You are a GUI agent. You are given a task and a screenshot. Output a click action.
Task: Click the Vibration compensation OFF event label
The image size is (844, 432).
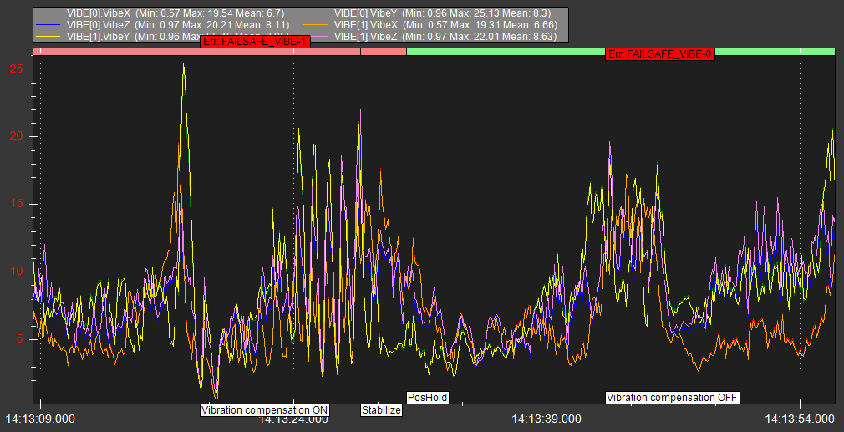(x=673, y=398)
